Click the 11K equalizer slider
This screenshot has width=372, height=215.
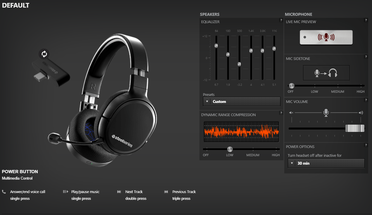coord(274,49)
